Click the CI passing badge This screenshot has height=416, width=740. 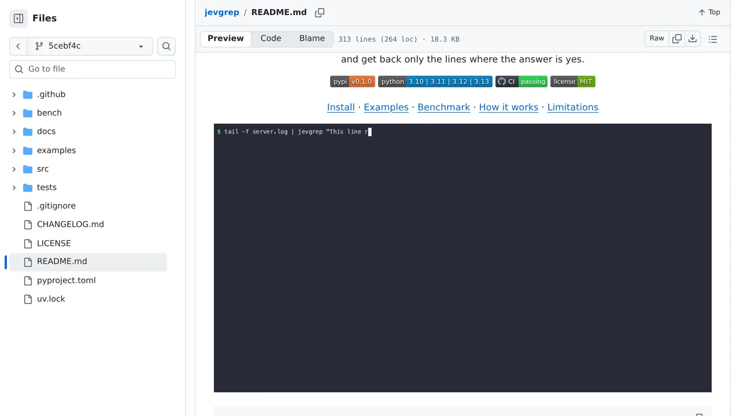point(521,81)
